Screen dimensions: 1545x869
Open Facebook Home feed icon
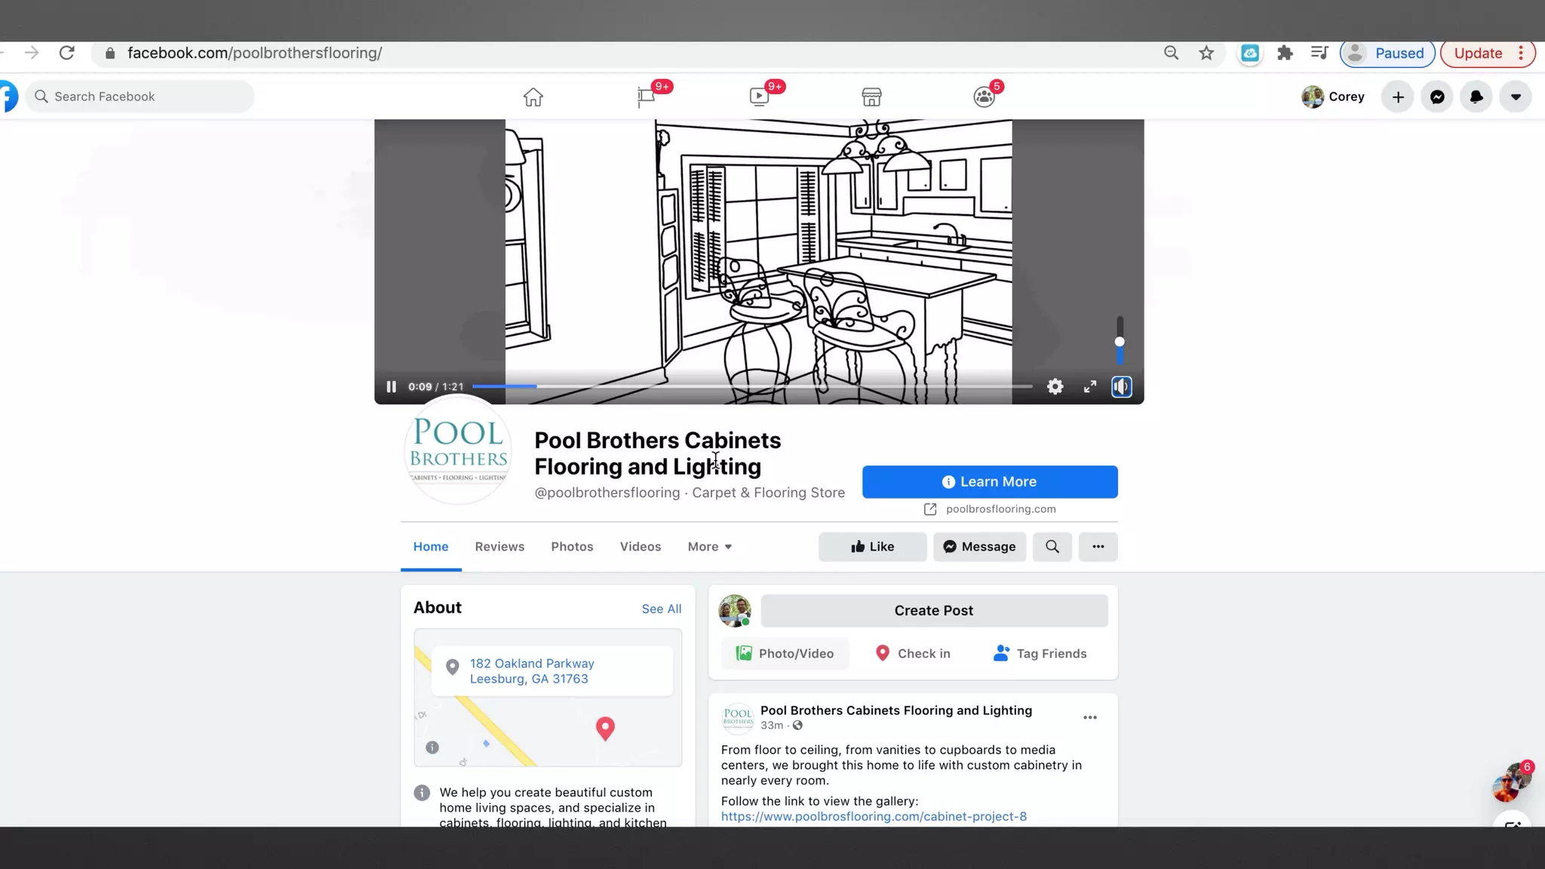(533, 97)
